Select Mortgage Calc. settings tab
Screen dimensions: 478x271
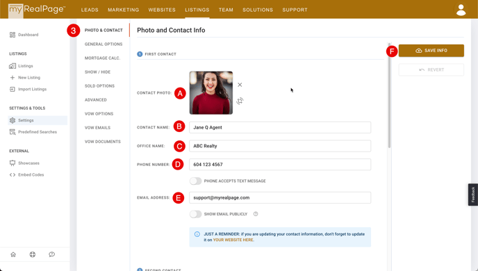(102, 58)
